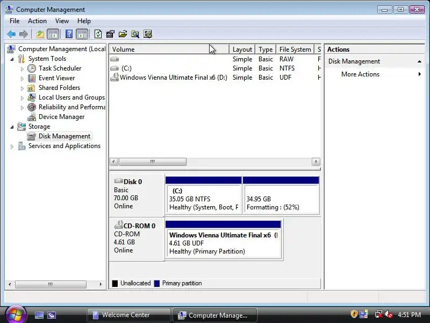
Task: Select the Local Users and Groups icon
Action: [x=32, y=97]
